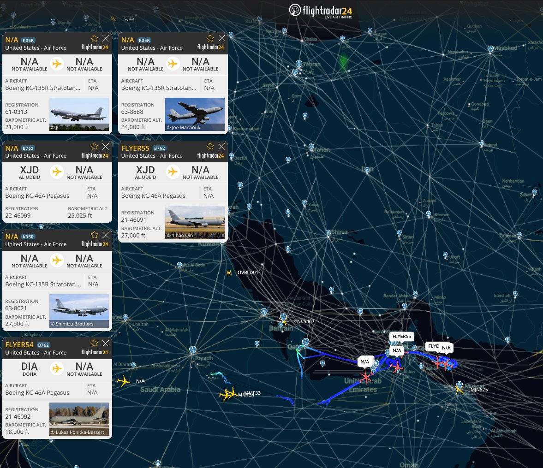543x468 pixels.
Task: Select the Jiroft airport pin
Action: point(445,255)
